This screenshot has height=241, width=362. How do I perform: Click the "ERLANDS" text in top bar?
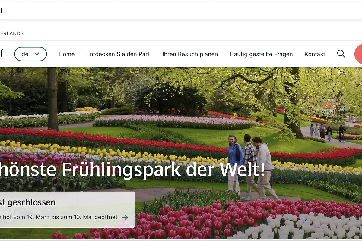12,33
